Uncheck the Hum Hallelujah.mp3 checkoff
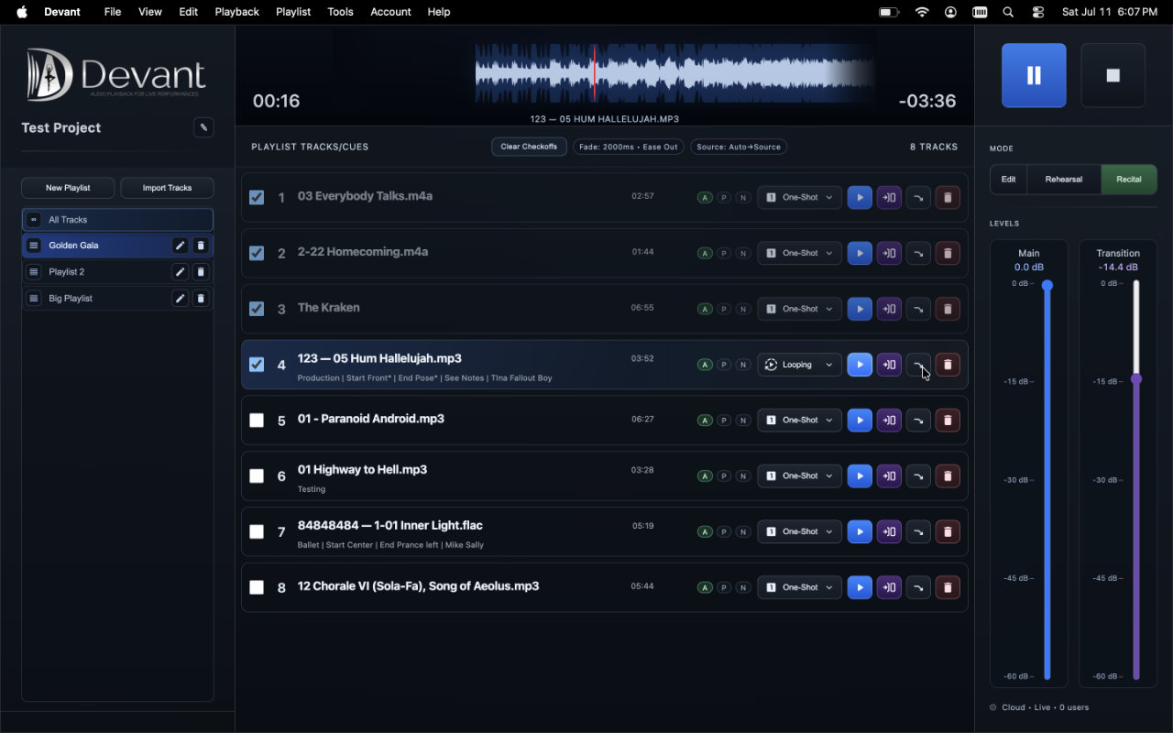 (x=257, y=365)
